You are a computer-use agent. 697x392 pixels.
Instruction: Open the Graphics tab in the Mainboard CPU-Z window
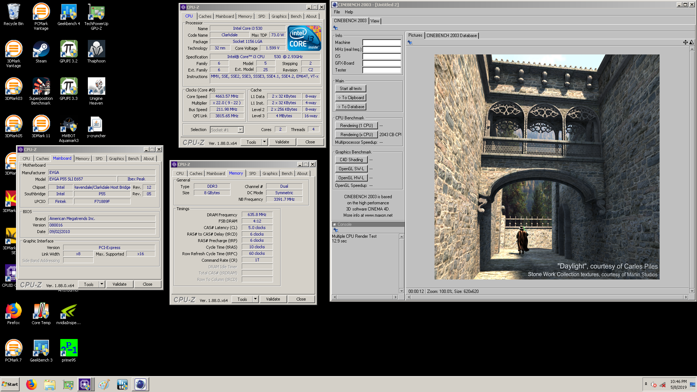[116, 159]
